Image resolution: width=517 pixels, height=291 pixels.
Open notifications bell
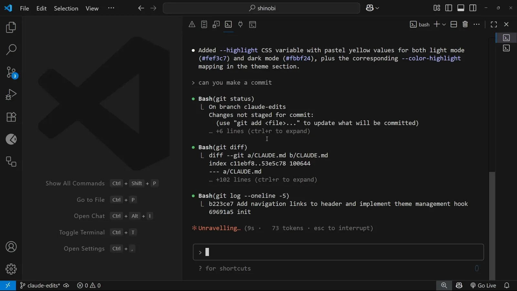point(507,286)
